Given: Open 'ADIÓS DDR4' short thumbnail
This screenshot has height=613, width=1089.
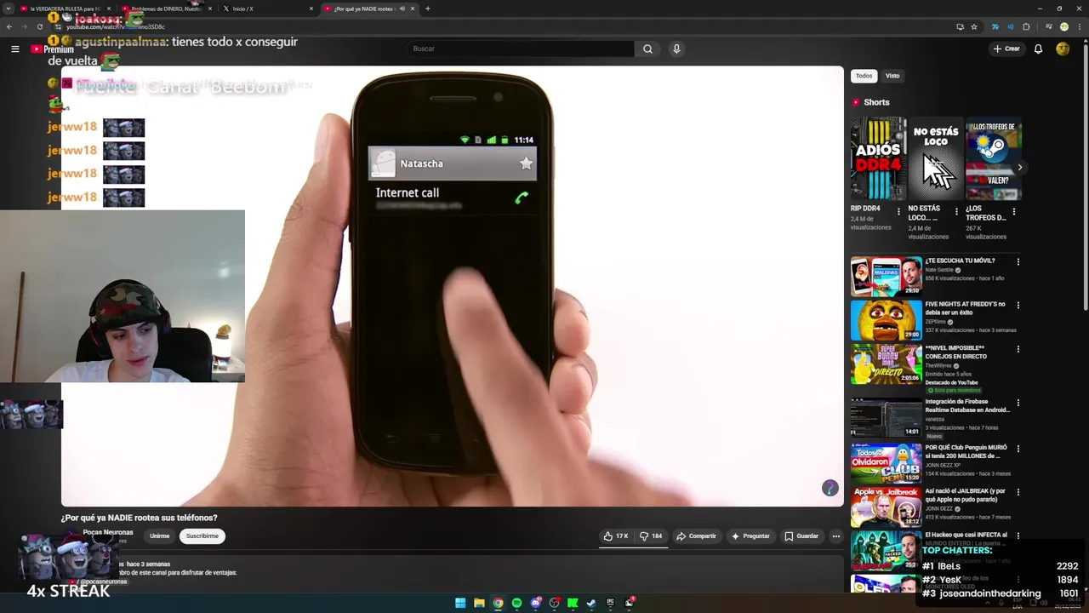Looking at the screenshot, I should click(878, 158).
